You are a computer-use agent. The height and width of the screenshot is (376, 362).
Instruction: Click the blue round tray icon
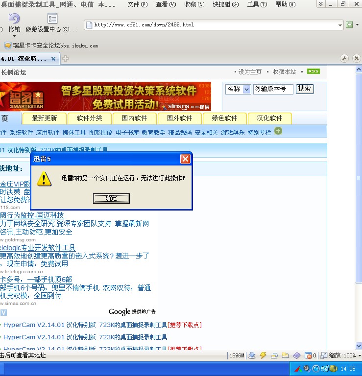point(316,369)
